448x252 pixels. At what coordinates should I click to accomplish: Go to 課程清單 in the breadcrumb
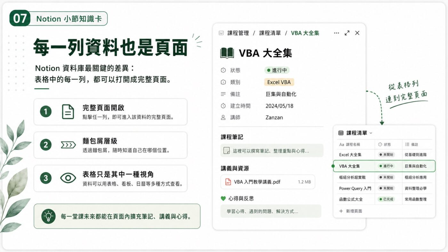[x=270, y=33]
